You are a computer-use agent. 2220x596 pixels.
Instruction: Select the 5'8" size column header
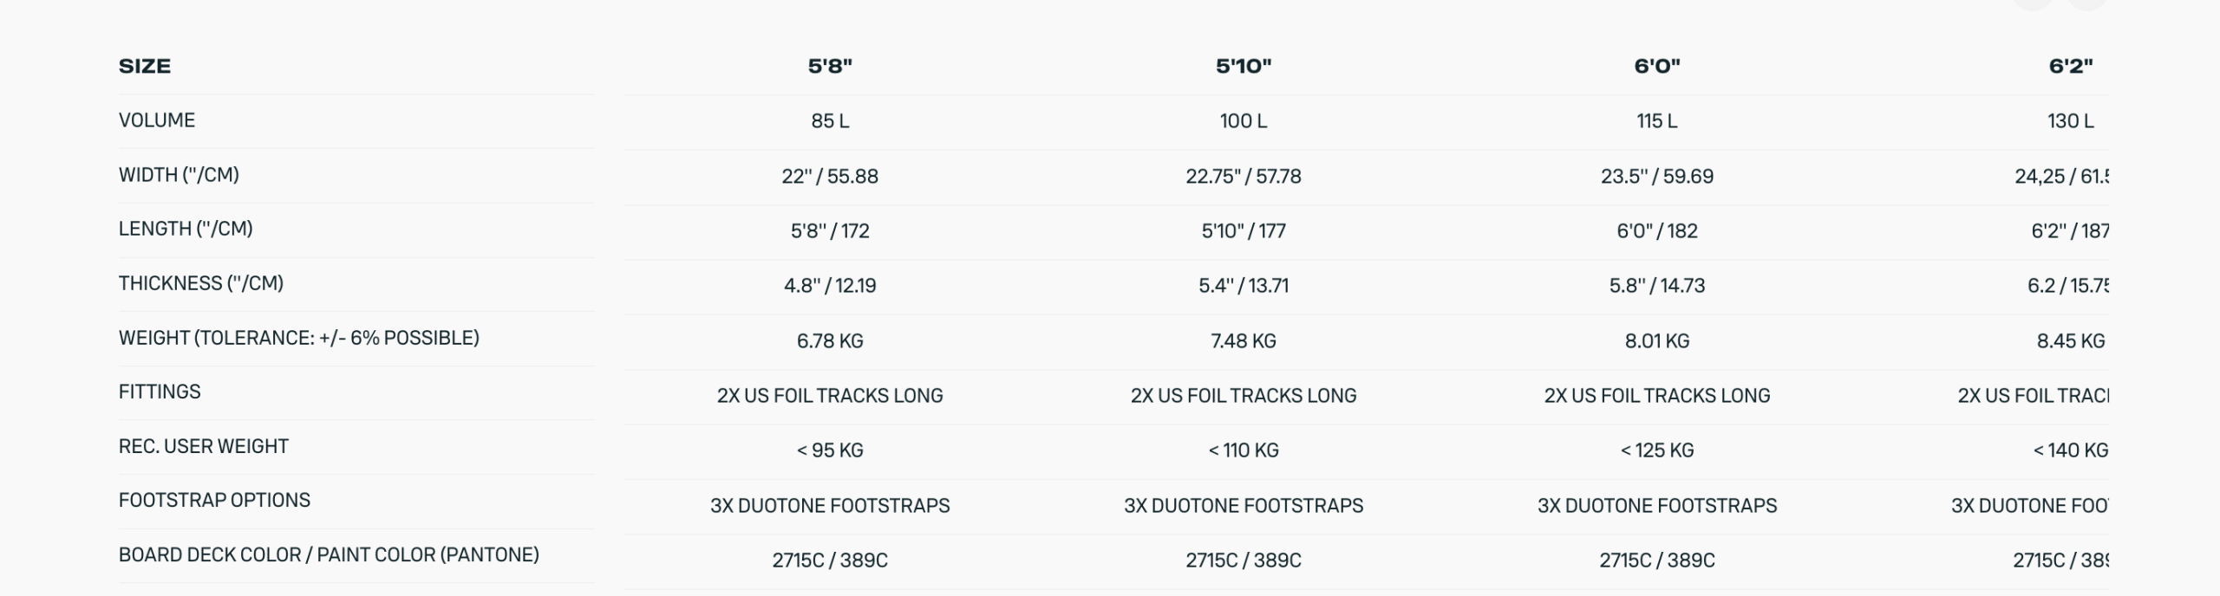[830, 67]
